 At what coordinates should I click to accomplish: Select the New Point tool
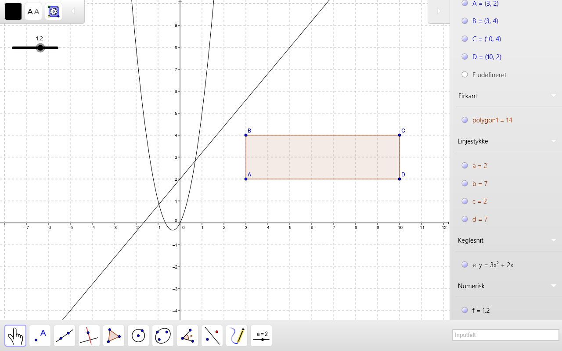pyautogui.click(x=40, y=336)
